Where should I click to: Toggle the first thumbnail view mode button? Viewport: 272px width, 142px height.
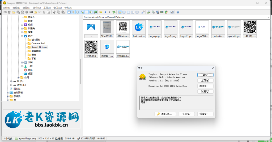click(120, 12)
